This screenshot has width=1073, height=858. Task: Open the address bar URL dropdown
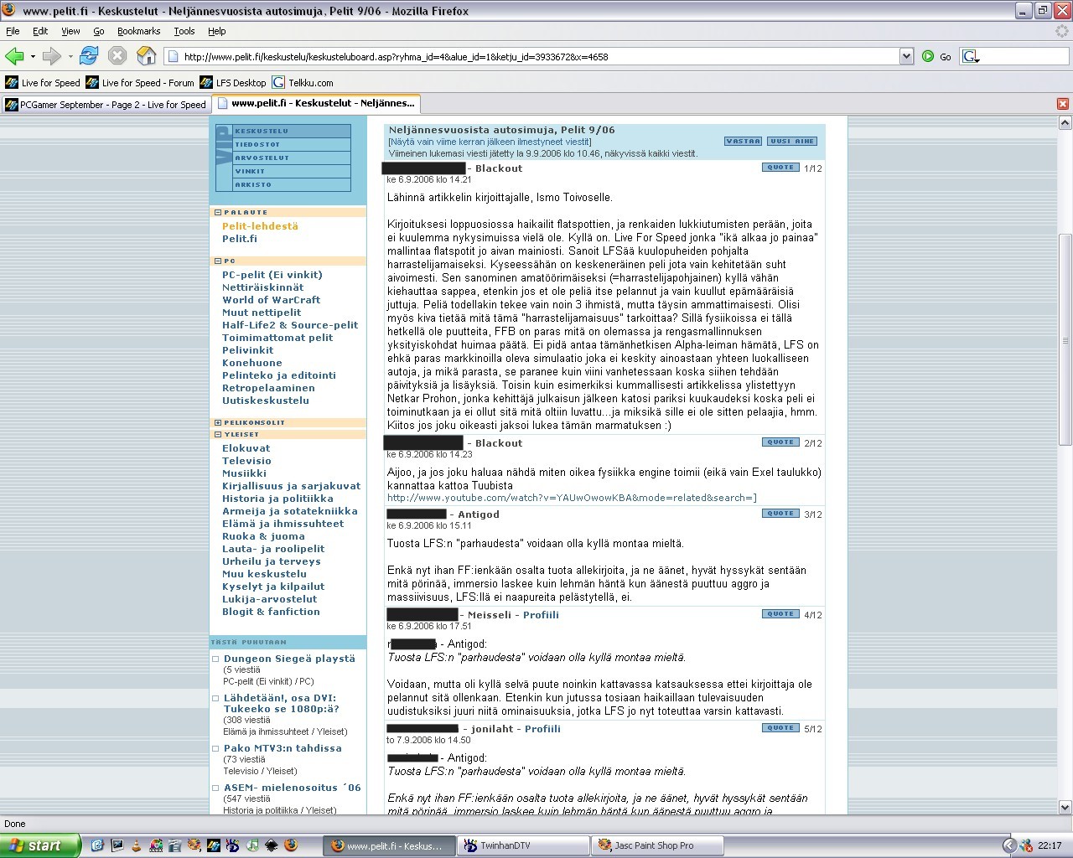point(906,56)
